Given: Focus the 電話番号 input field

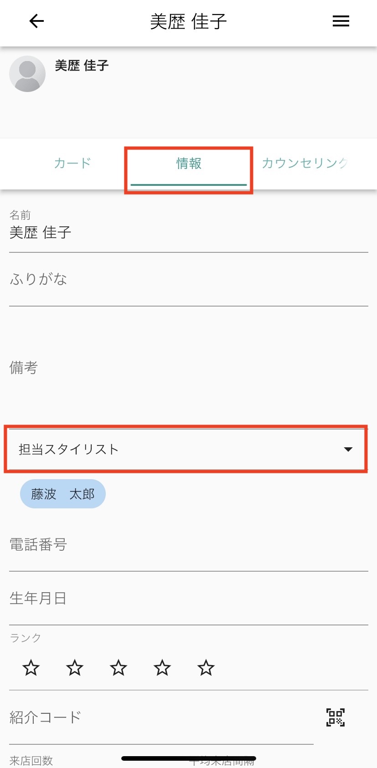Looking at the screenshot, I should [x=189, y=545].
